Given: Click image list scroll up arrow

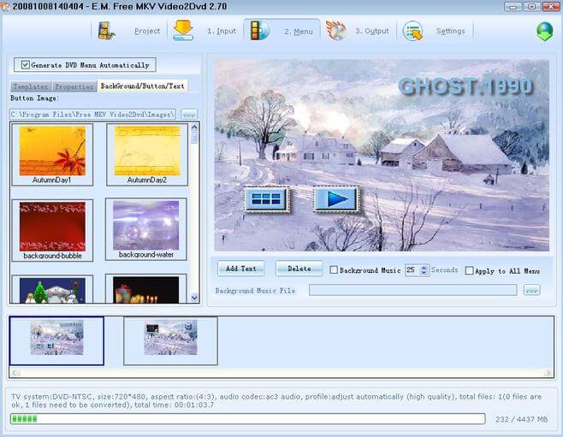Looking at the screenshot, I should (x=194, y=127).
